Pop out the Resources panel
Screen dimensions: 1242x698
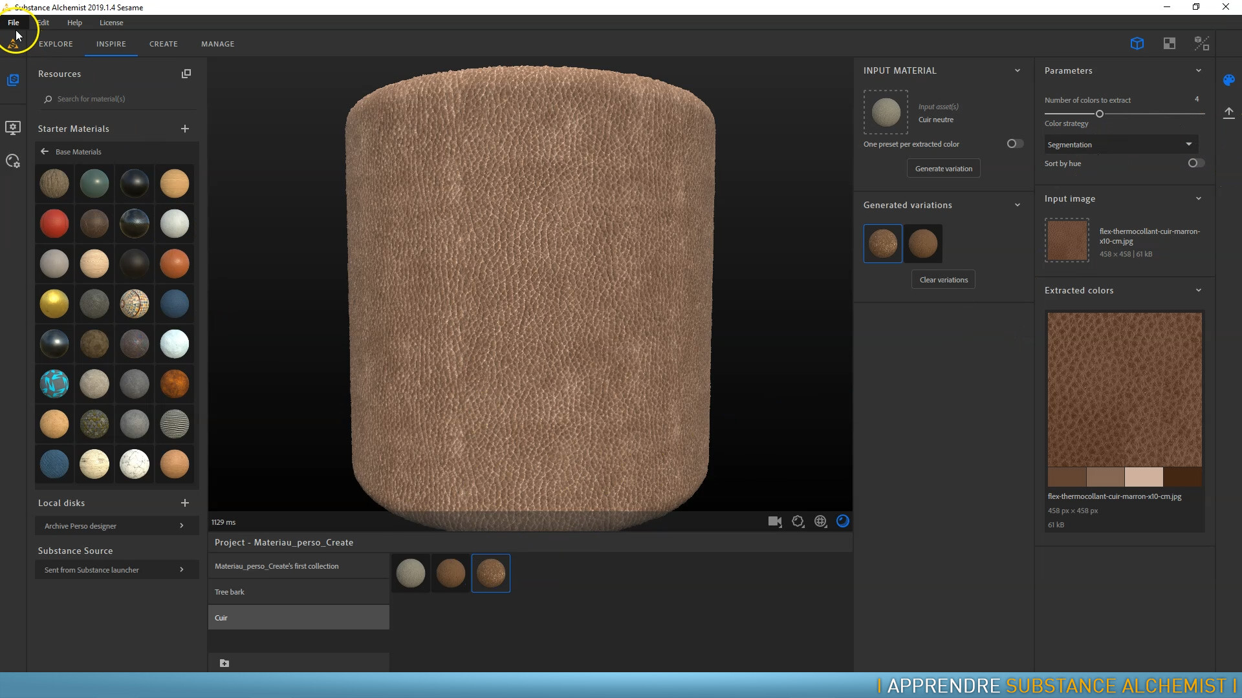[x=186, y=74]
